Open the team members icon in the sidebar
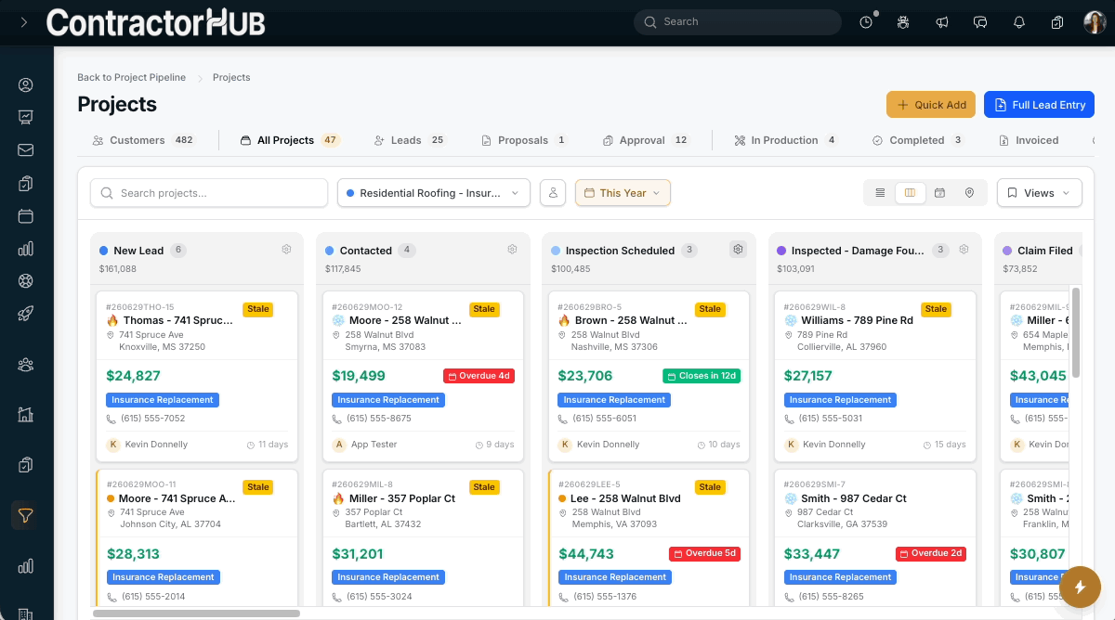1115x620 pixels. 26,365
